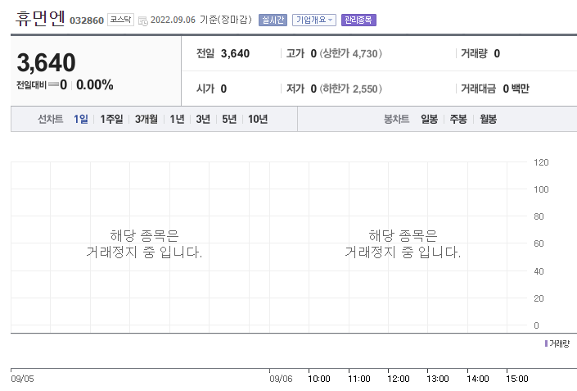This screenshot has width=577, height=391.
Task: Click the left chart's 거래정지 notice
Action: [144, 244]
